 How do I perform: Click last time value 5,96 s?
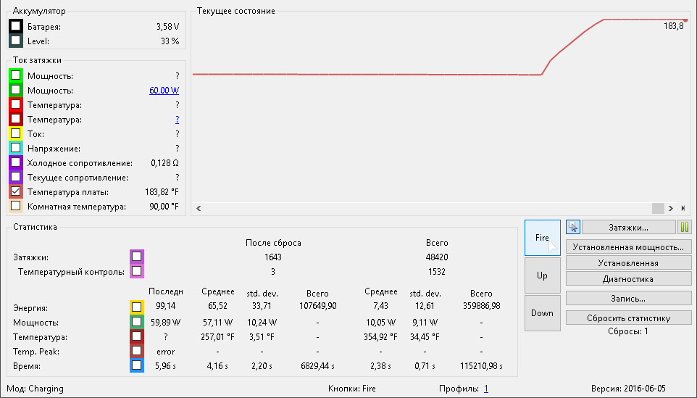[165, 366]
